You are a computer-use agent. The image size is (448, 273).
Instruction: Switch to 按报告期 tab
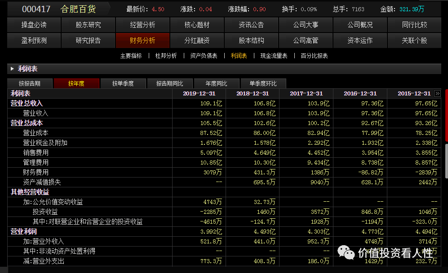[x=30, y=83]
